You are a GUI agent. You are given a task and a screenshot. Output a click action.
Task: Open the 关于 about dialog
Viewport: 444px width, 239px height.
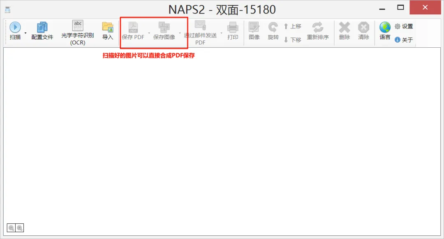(404, 39)
